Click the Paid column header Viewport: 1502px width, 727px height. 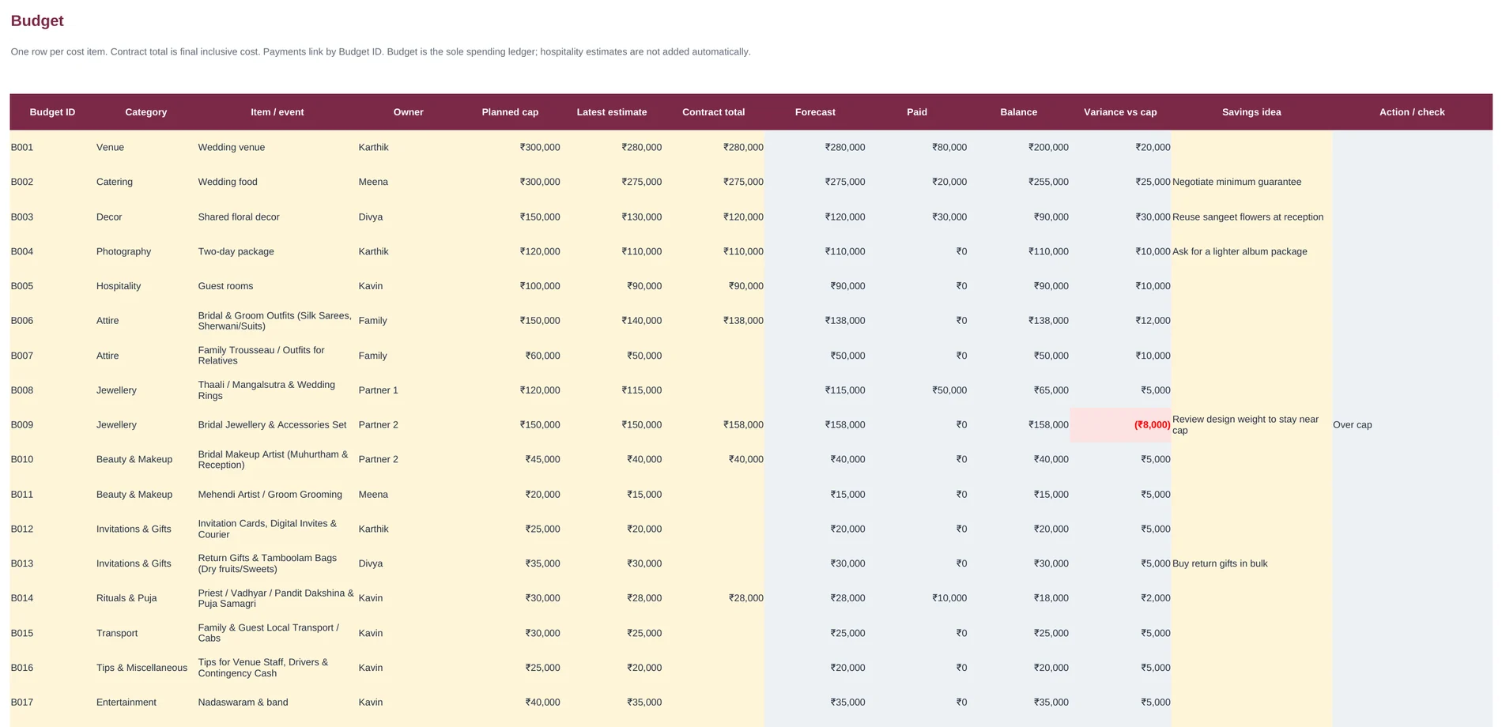(x=917, y=112)
